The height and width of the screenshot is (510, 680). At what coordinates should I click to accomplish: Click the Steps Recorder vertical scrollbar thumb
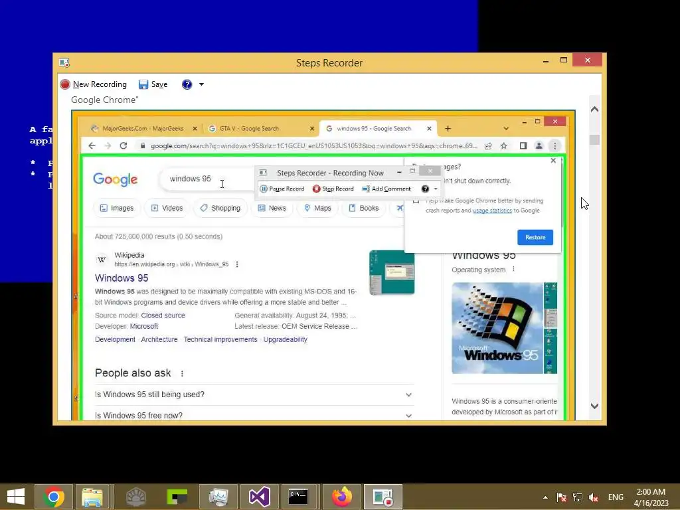coord(594,139)
